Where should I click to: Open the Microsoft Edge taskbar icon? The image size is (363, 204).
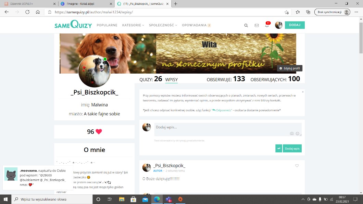pyautogui.click(x=157, y=199)
